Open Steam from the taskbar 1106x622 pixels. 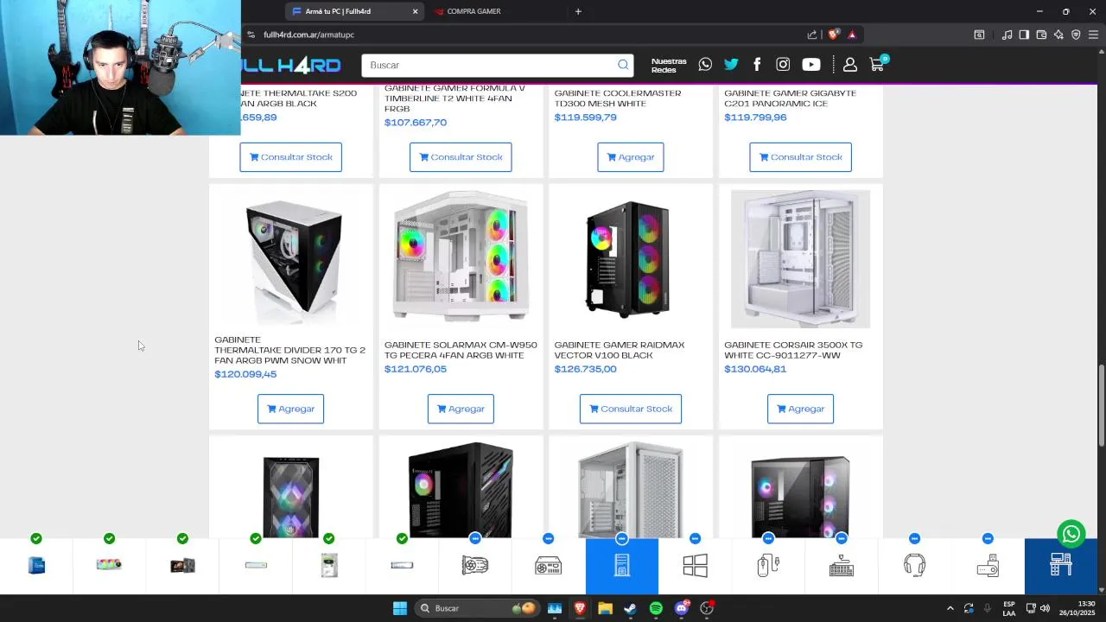pyautogui.click(x=630, y=608)
